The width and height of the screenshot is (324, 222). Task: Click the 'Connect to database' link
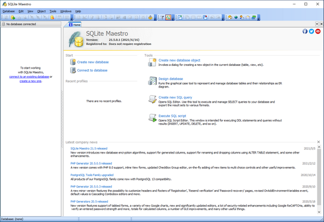pos(92,70)
